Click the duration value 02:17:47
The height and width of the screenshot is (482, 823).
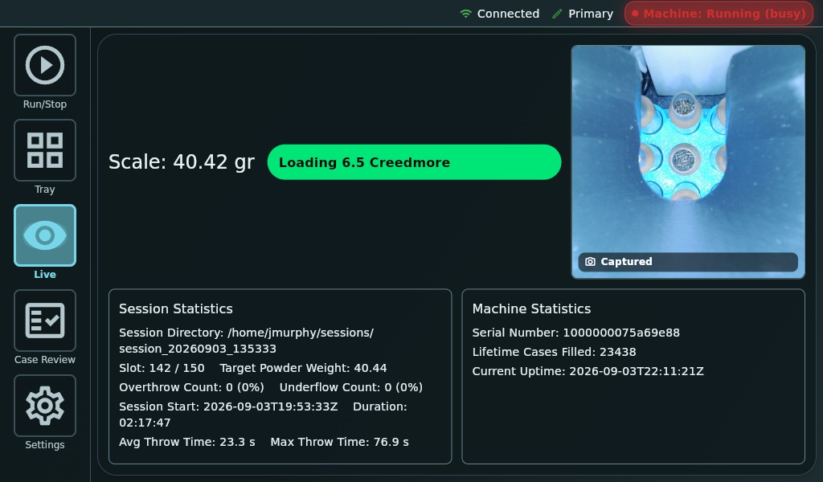tap(145, 423)
